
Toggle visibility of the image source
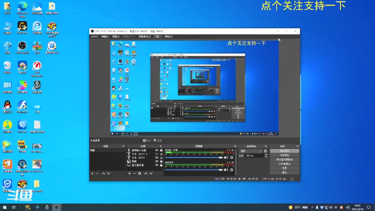click(156, 161)
